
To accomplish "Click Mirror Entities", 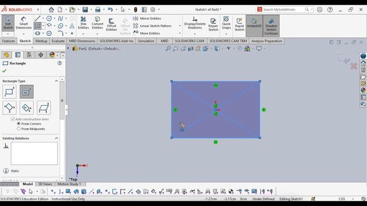I will [x=147, y=18].
